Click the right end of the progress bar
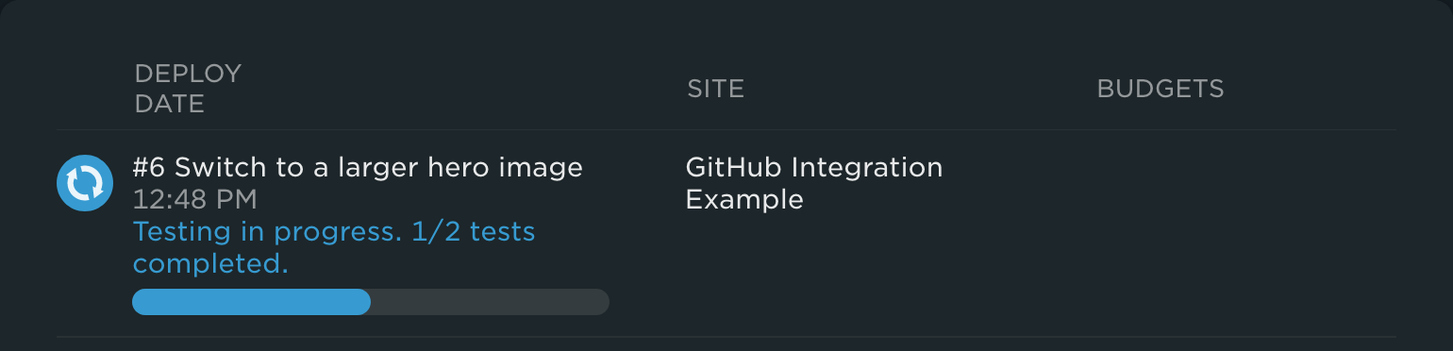Viewport: 1453px width, 351px height. point(602,302)
